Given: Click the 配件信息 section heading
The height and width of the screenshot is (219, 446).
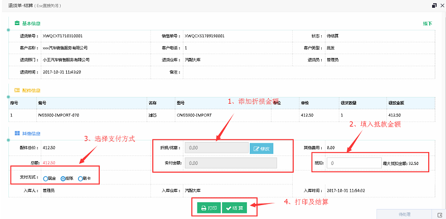Looking at the screenshot, I should pos(31,90).
